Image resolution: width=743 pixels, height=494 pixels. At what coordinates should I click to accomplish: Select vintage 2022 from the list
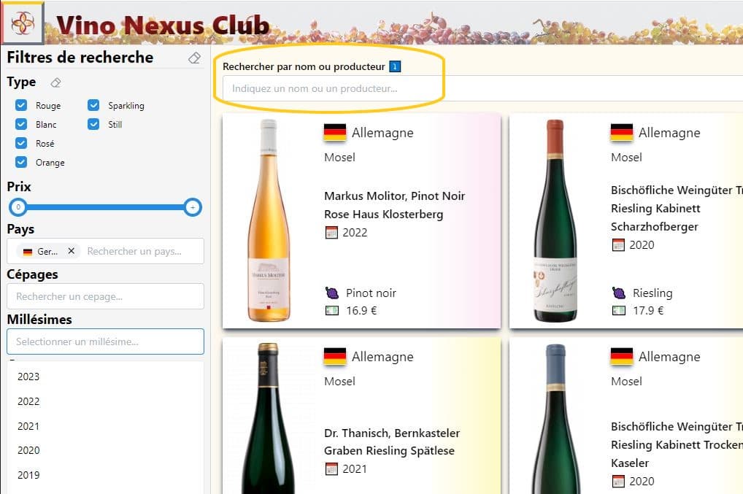coord(105,401)
